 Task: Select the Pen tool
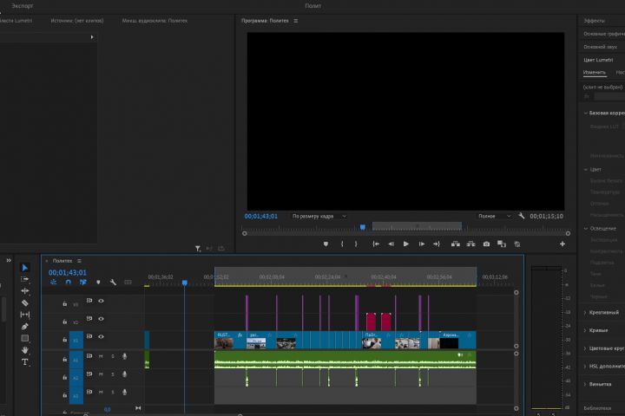point(24,326)
